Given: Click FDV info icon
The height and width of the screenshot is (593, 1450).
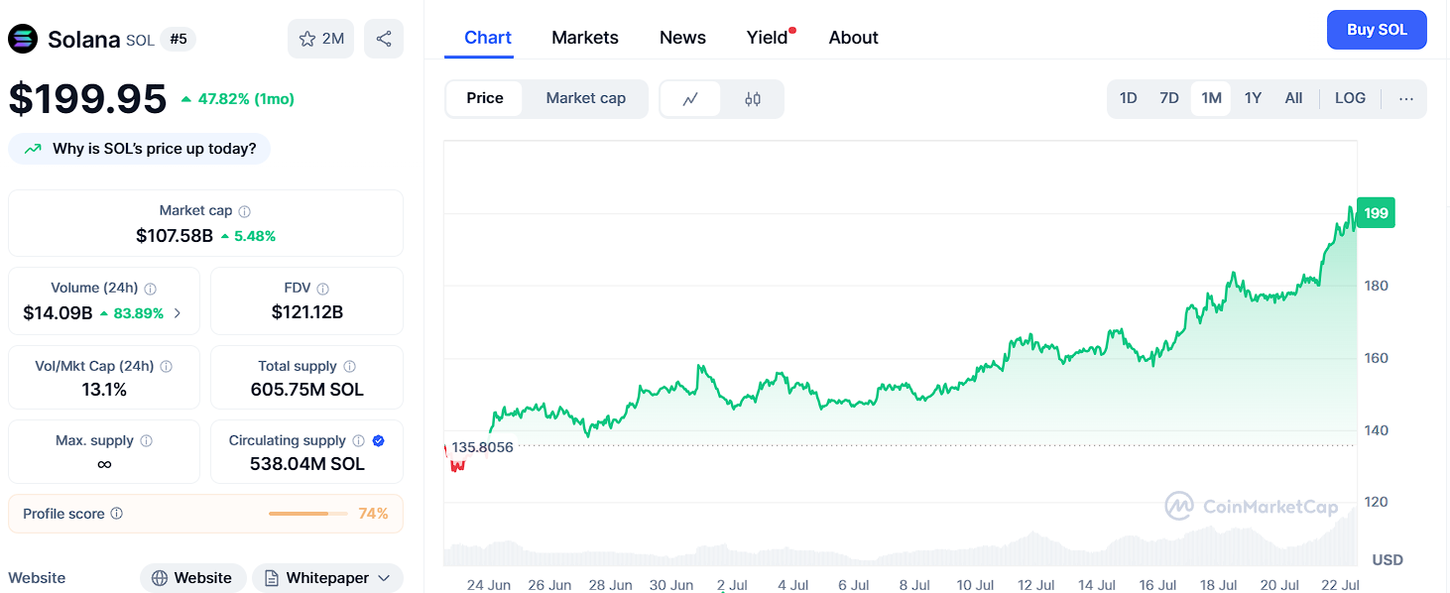Looking at the screenshot, I should (x=324, y=289).
